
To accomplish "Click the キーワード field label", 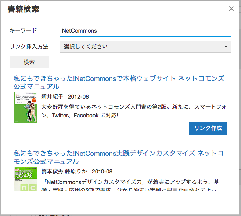I will [x=24, y=30].
